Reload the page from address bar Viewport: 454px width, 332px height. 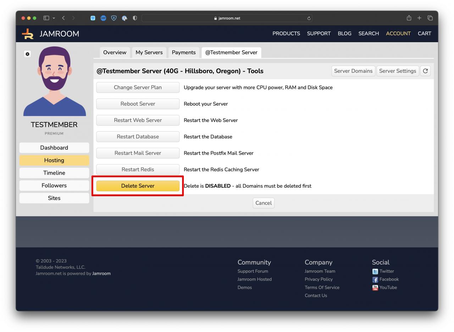(x=309, y=18)
